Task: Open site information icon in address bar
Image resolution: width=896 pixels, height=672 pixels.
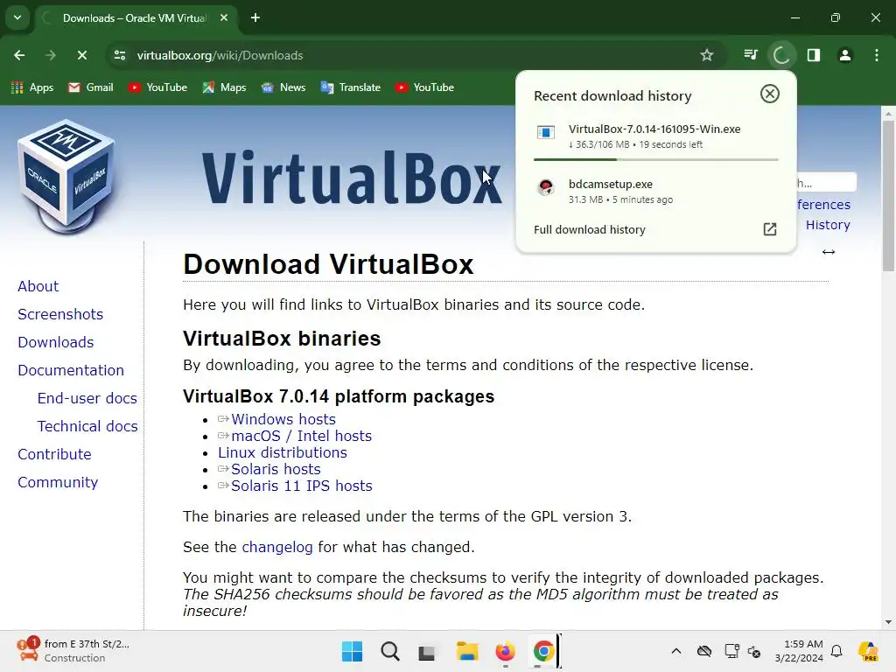Action: [x=120, y=55]
